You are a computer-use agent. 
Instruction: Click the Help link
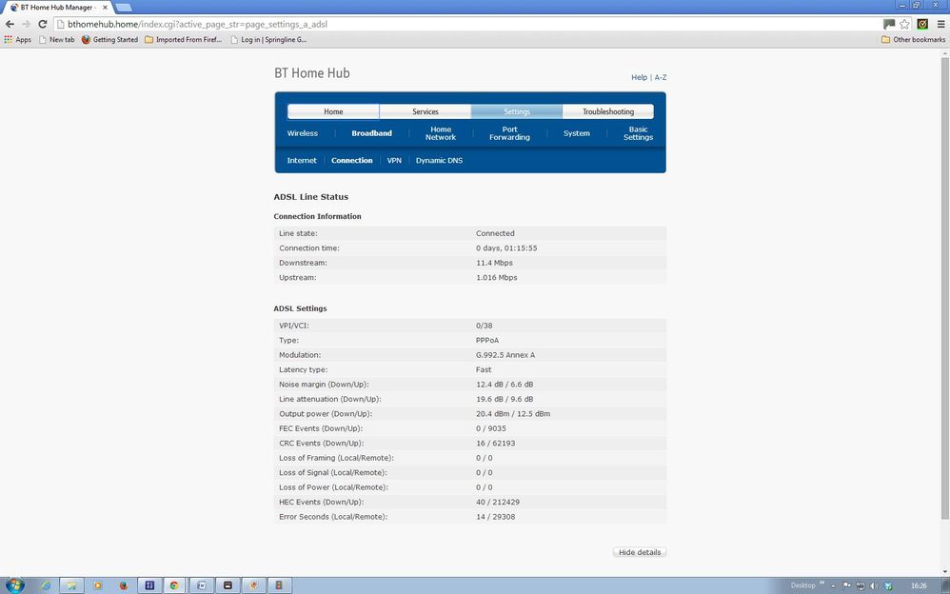(x=639, y=78)
